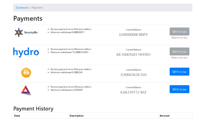
Task: Click the orange DAI coin icon
Action: pos(26,73)
